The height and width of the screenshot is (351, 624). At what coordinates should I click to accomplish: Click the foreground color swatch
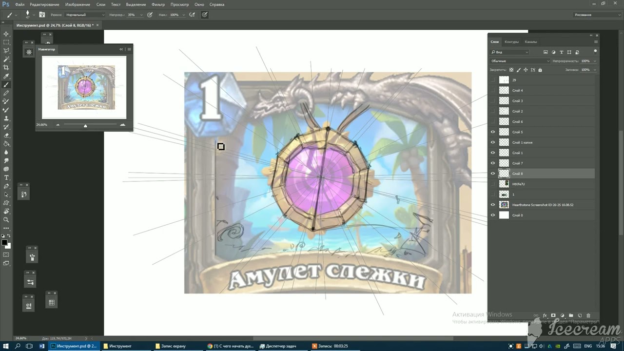click(x=4, y=242)
